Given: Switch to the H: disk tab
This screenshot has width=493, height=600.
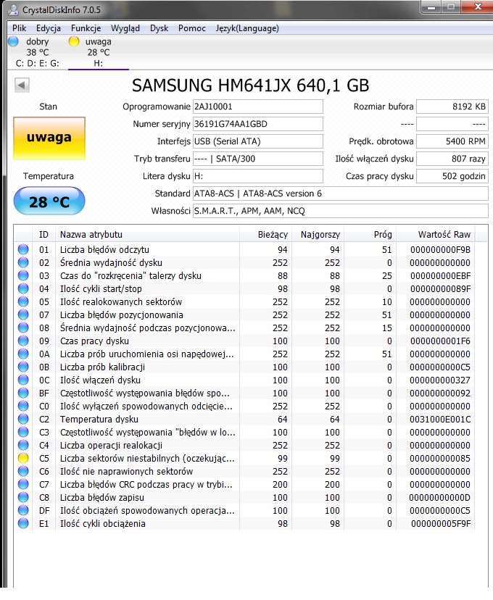Looking at the screenshot, I should coord(99,52).
